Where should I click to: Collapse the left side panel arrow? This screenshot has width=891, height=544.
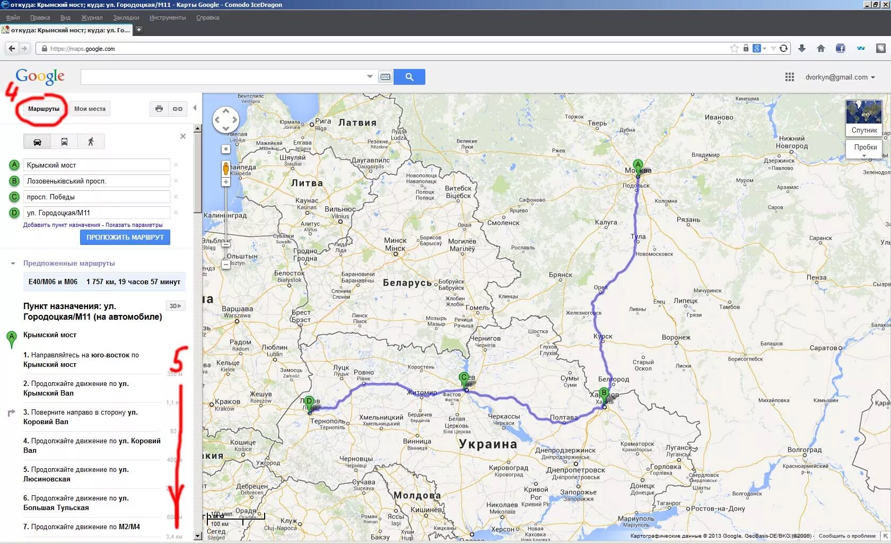point(195,108)
